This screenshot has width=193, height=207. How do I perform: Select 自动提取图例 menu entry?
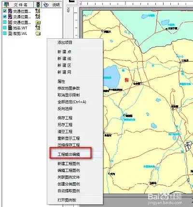pos(69,191)
